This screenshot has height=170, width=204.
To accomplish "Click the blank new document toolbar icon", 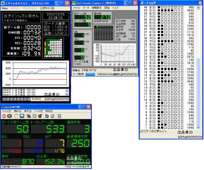I will [16, 116].
